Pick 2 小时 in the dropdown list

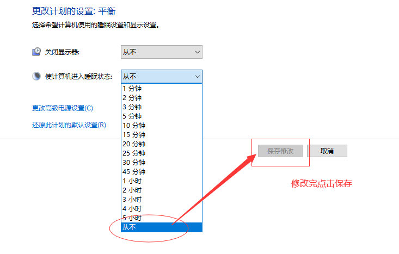click(x=162, y=190)
